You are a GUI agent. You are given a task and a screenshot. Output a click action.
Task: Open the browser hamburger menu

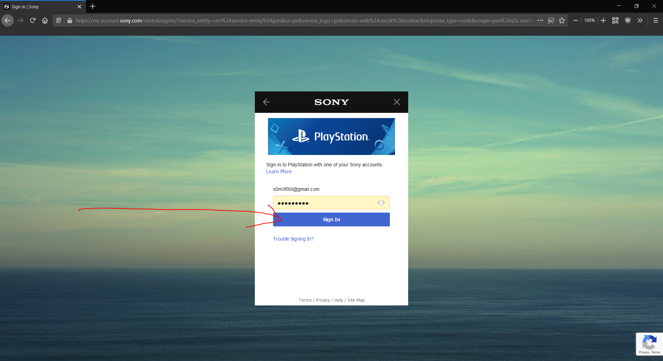(656, 20)
